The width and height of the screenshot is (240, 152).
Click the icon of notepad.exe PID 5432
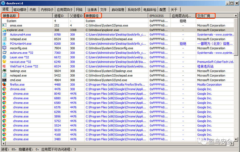coord(4,75)
